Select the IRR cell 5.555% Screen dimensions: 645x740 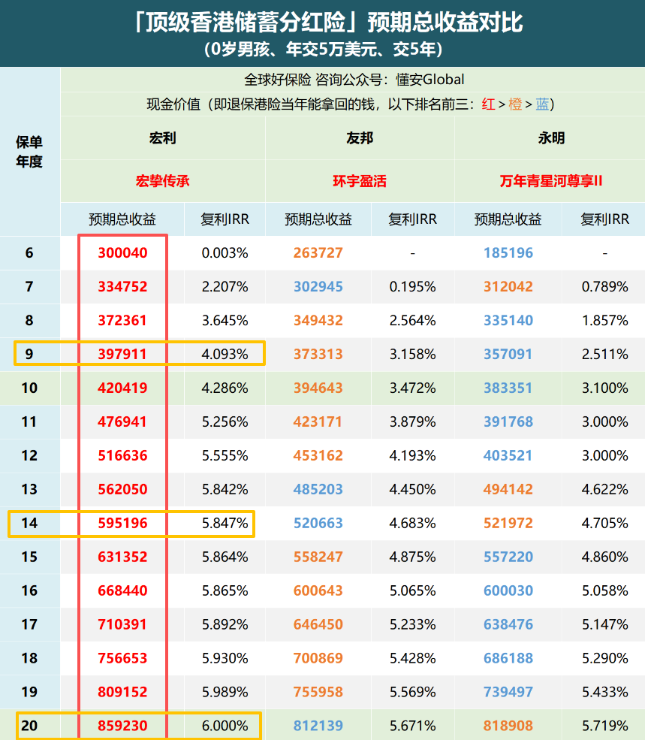pos(225,455)
